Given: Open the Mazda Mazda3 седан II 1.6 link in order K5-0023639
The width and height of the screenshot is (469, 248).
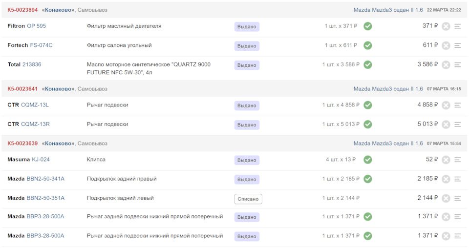Looking at the screenshot, I should click(388, 144).
